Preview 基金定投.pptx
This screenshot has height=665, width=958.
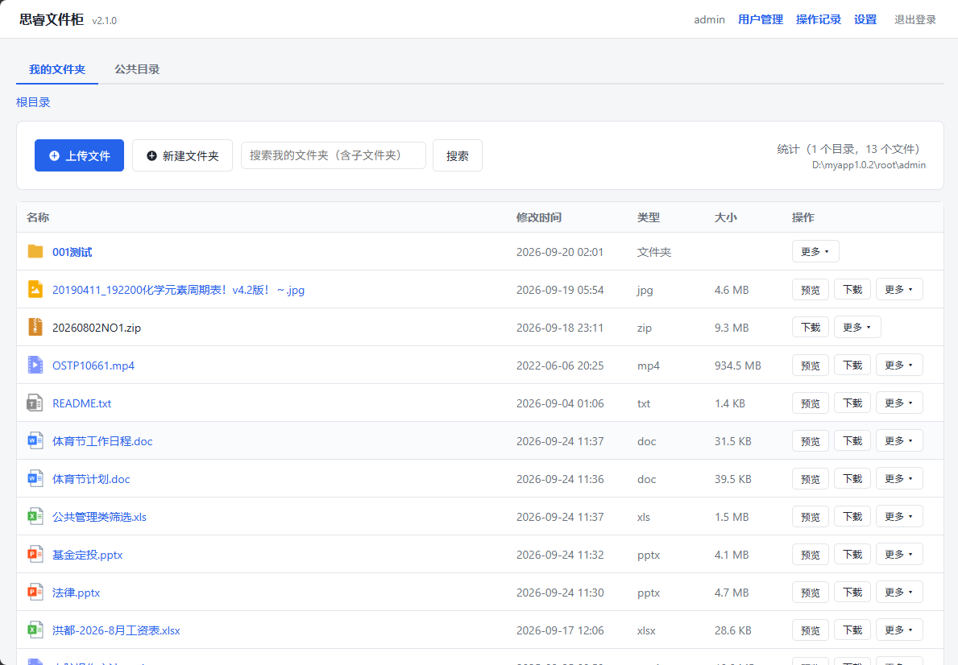tap(810, 555)
